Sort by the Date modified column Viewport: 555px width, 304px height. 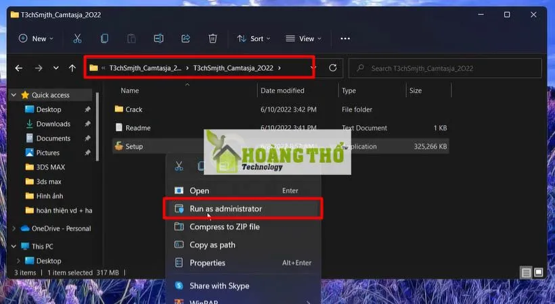coord(282,91)
